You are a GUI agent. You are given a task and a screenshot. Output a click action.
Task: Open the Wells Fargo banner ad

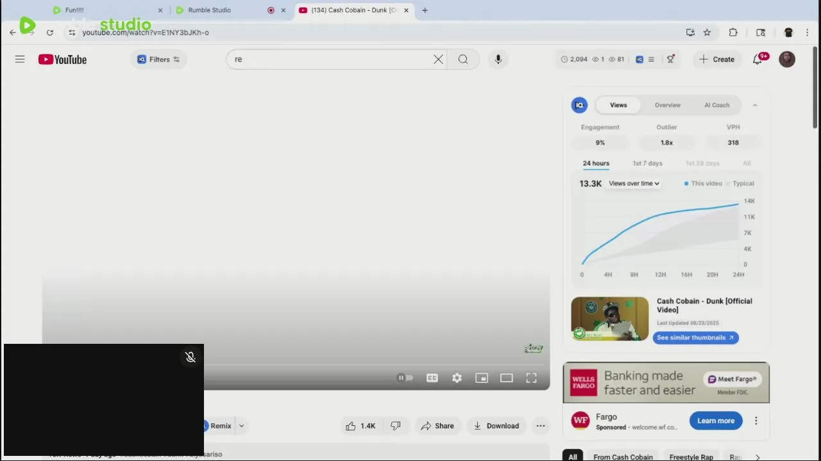tap(666, 383)
